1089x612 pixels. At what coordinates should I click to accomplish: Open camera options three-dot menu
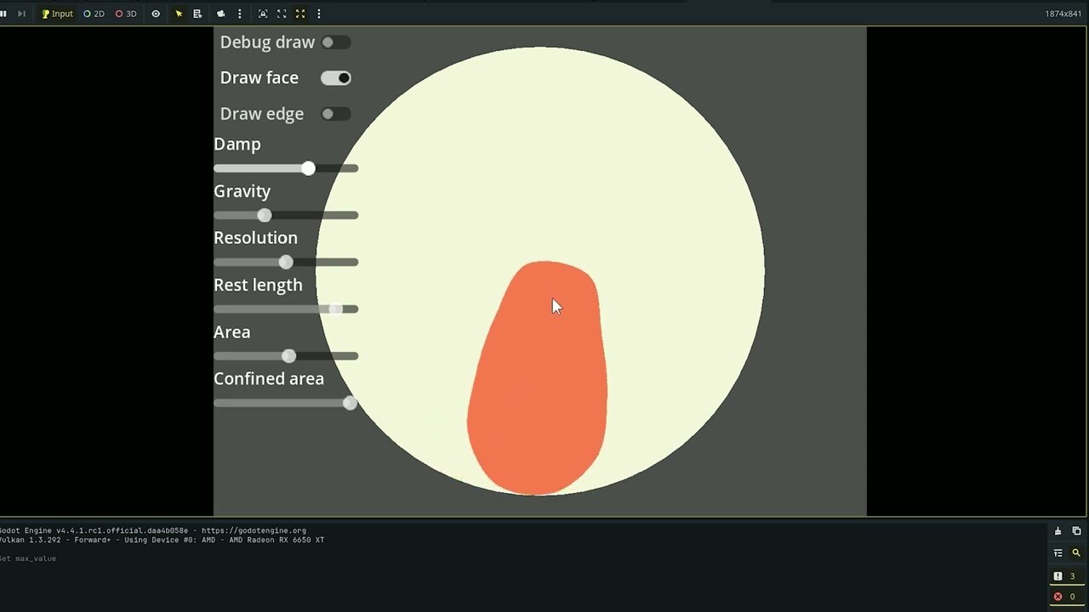click(239, 14)
